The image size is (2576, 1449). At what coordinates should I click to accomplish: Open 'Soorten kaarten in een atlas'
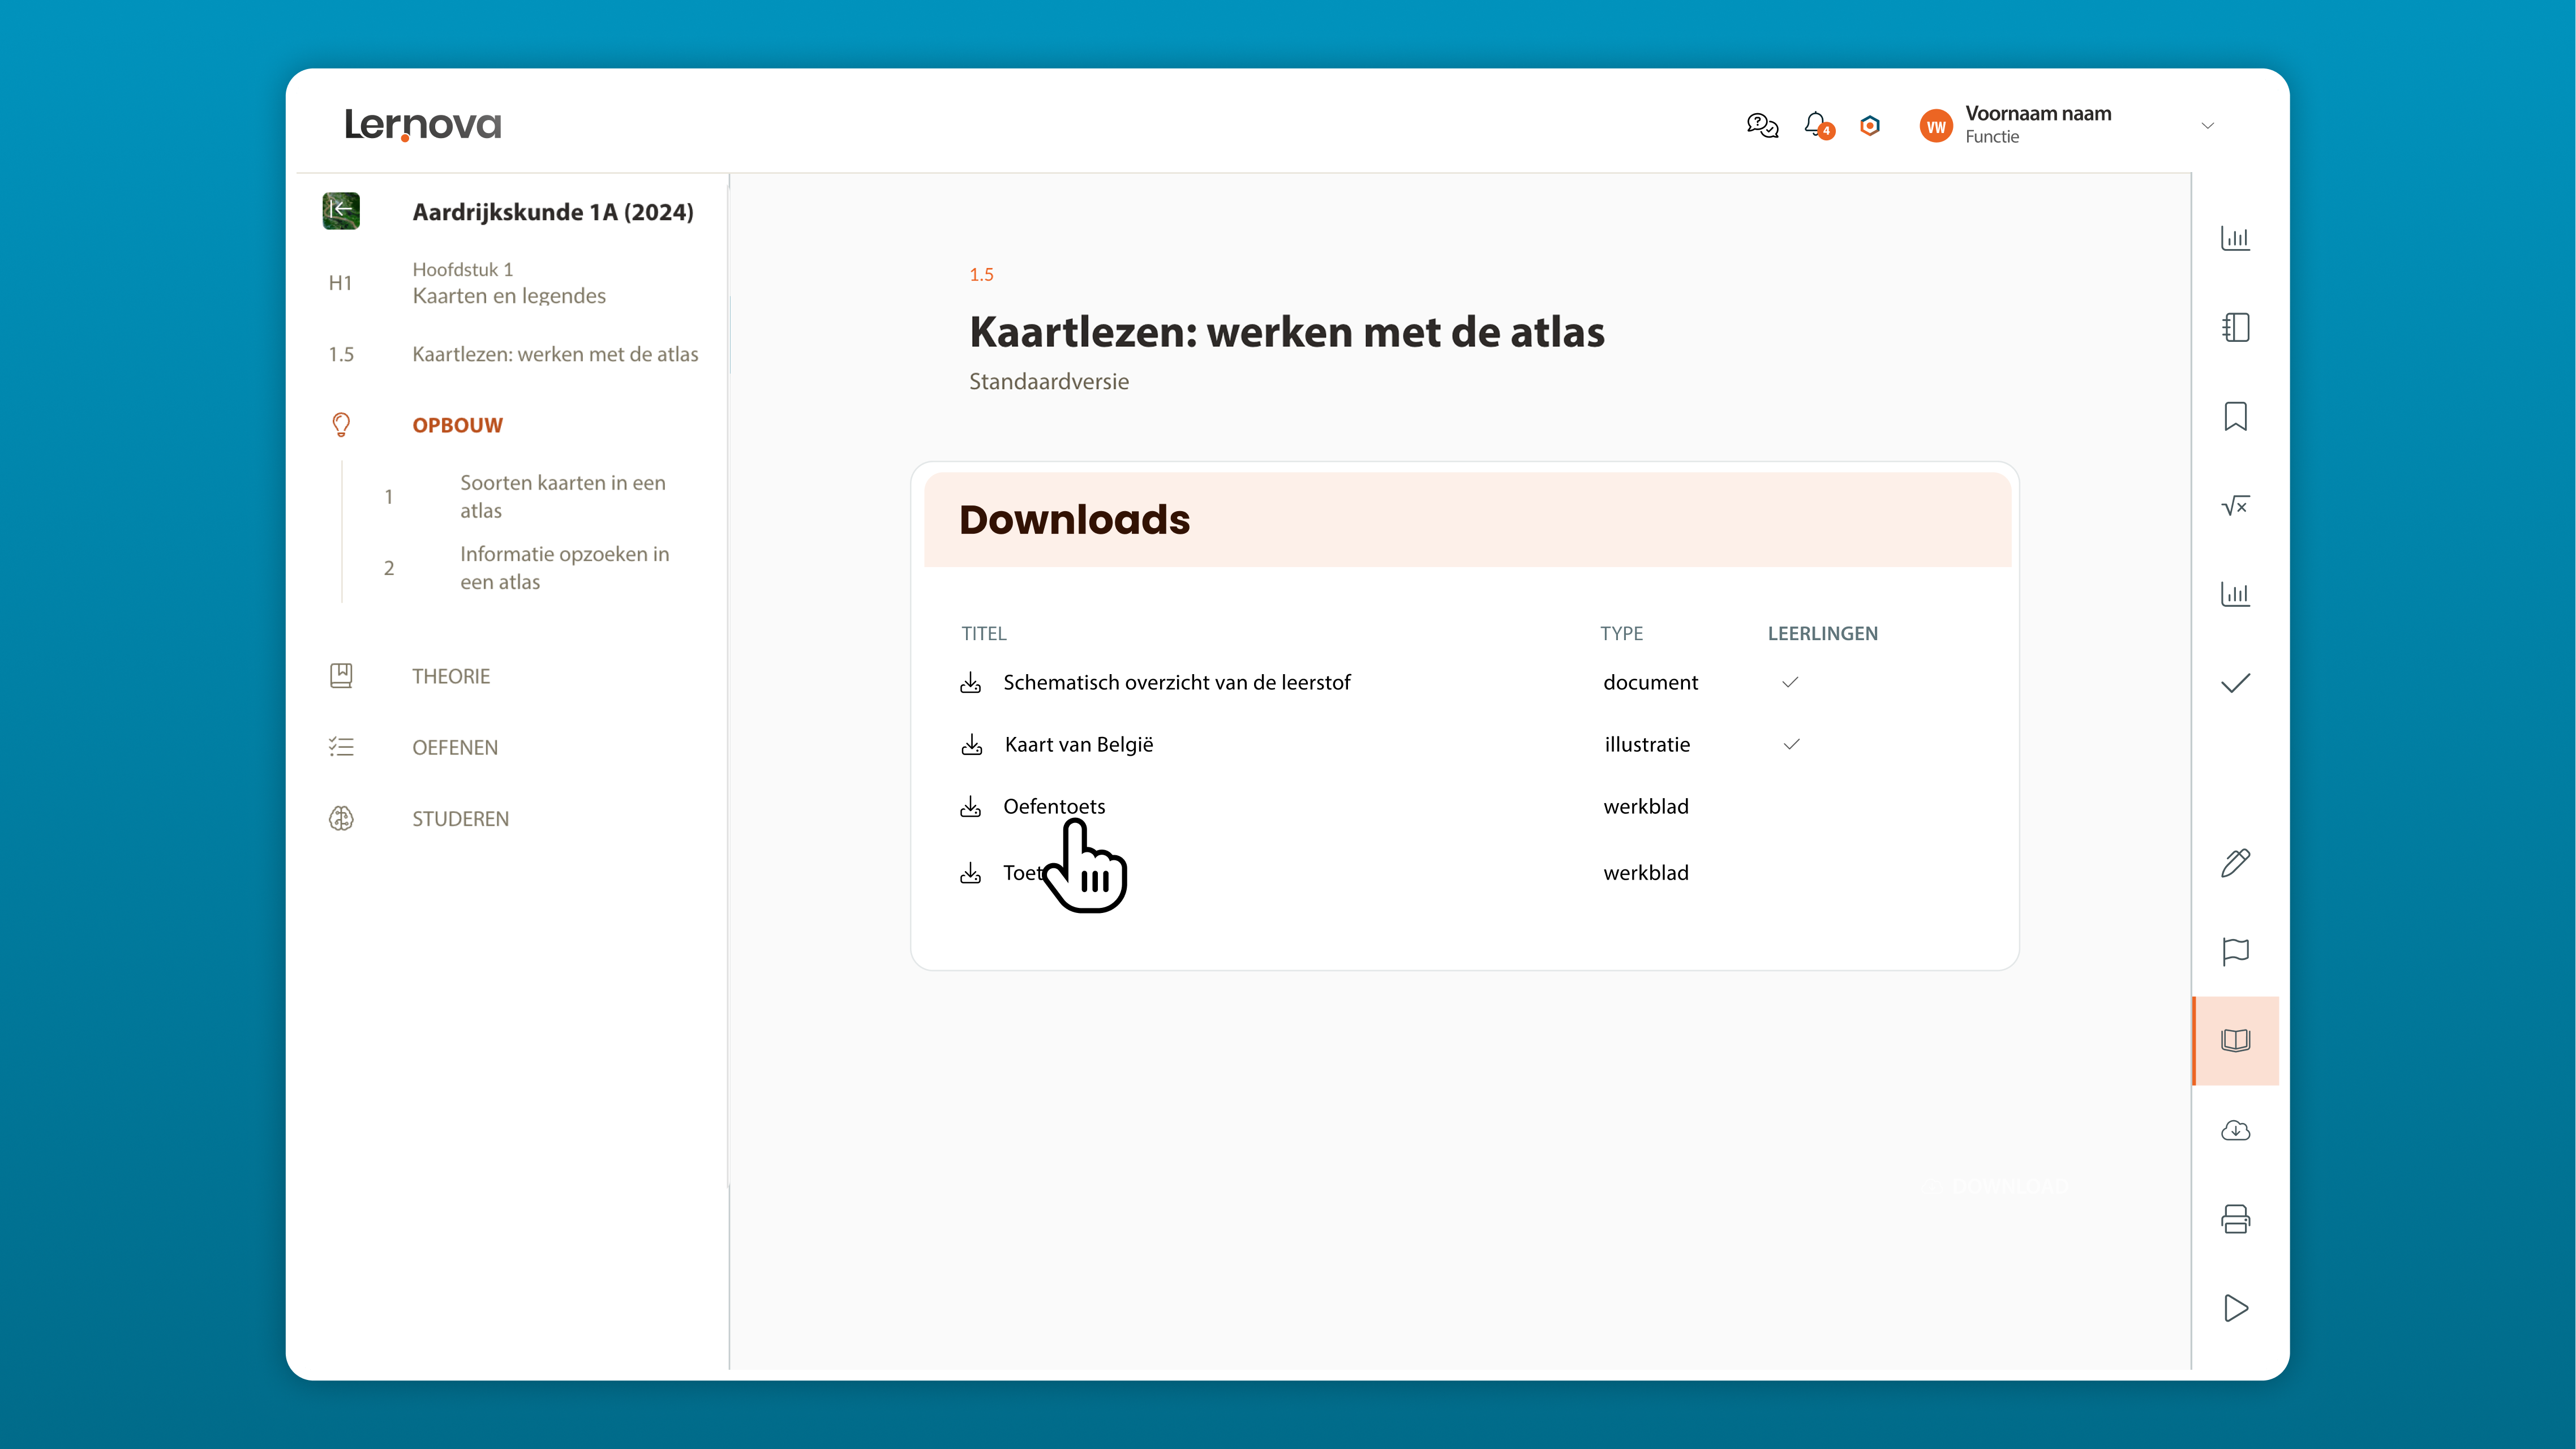tap(562, 496)
